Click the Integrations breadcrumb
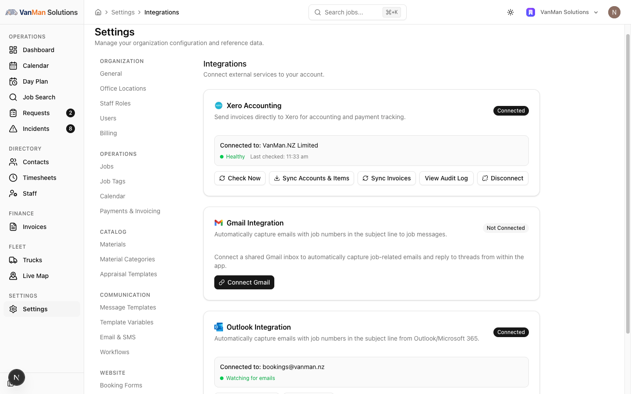Image resolution: width=631 pixels, height=394 pixels. click(162, 12)
